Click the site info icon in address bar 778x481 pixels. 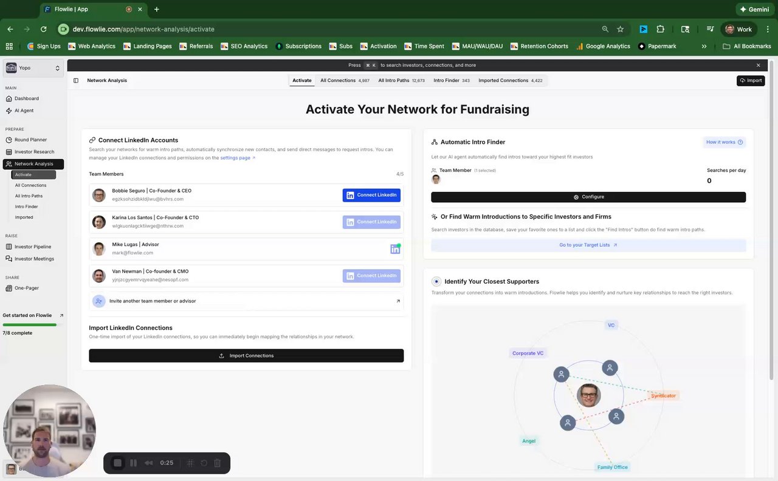(63, 29)
